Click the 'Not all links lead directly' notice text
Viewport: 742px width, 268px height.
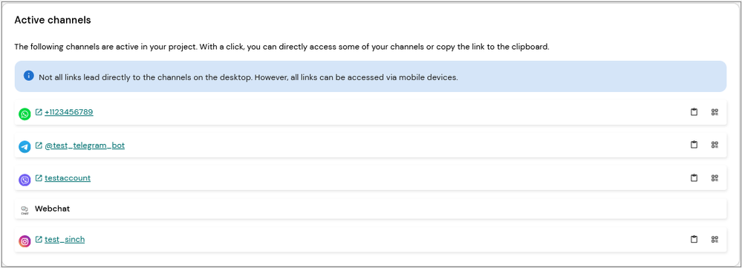248,77
